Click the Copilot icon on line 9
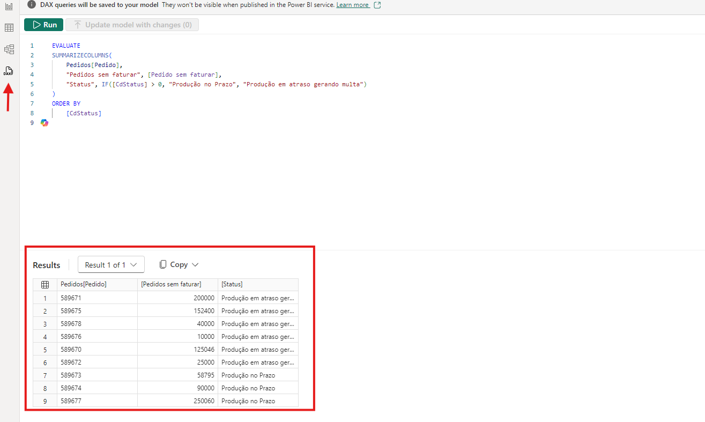This screenshot has width=705, height=422. [44, 123]
